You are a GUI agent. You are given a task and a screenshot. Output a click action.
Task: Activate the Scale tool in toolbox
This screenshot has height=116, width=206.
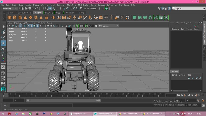(x=3, y=54)
